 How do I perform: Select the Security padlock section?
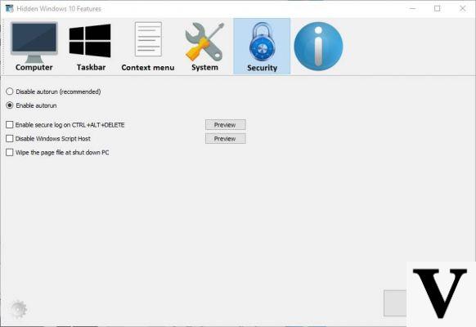coord(262,46)
